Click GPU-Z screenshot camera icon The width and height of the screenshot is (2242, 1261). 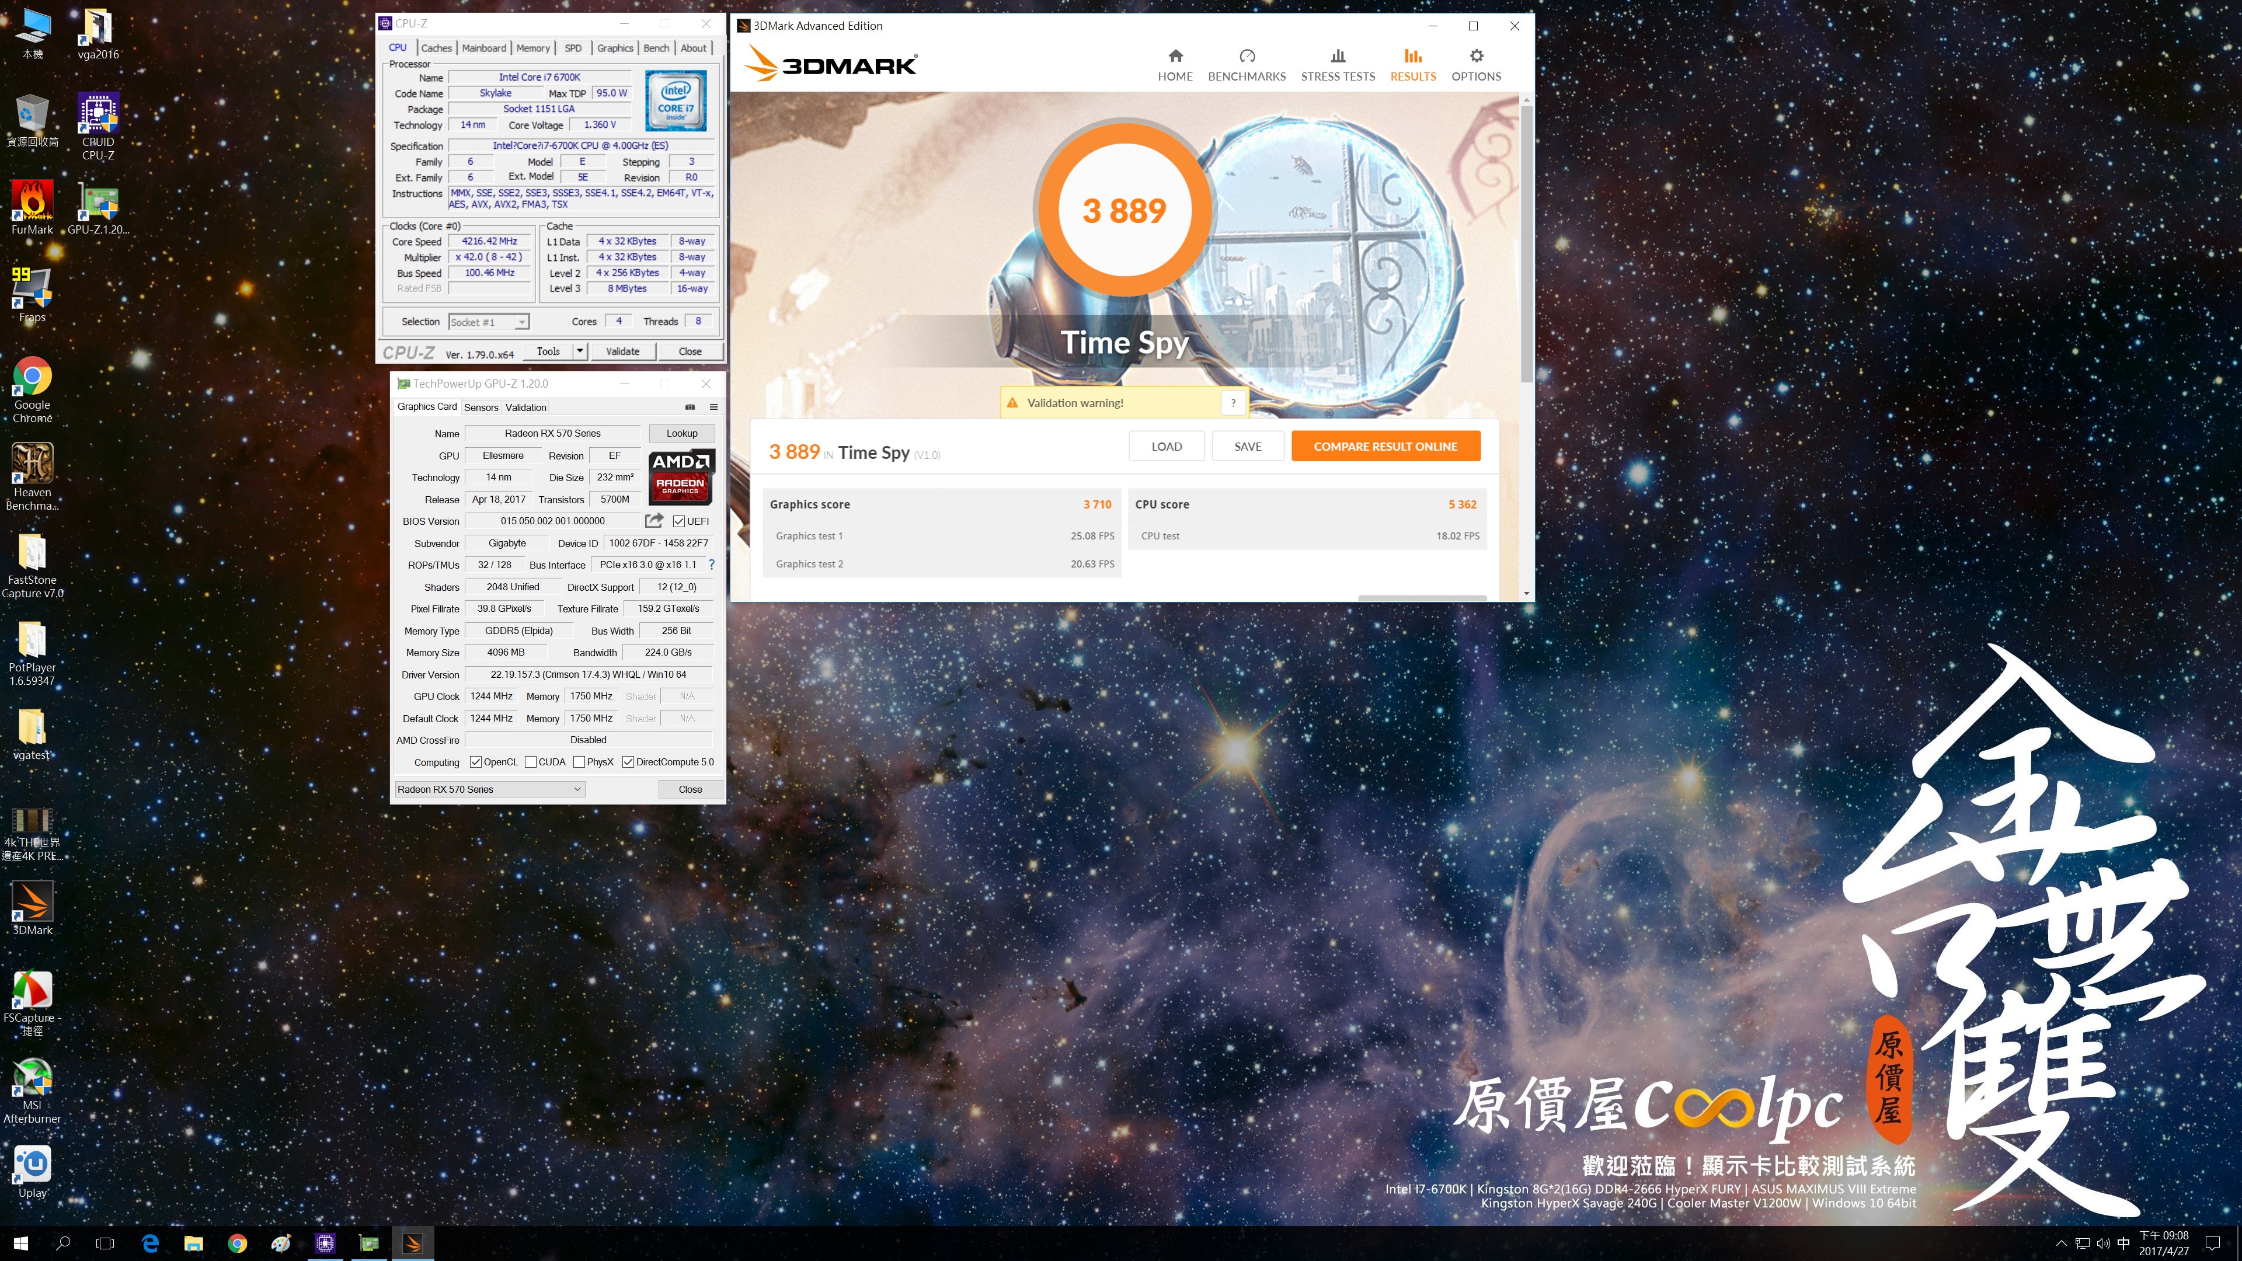(690, 407)
